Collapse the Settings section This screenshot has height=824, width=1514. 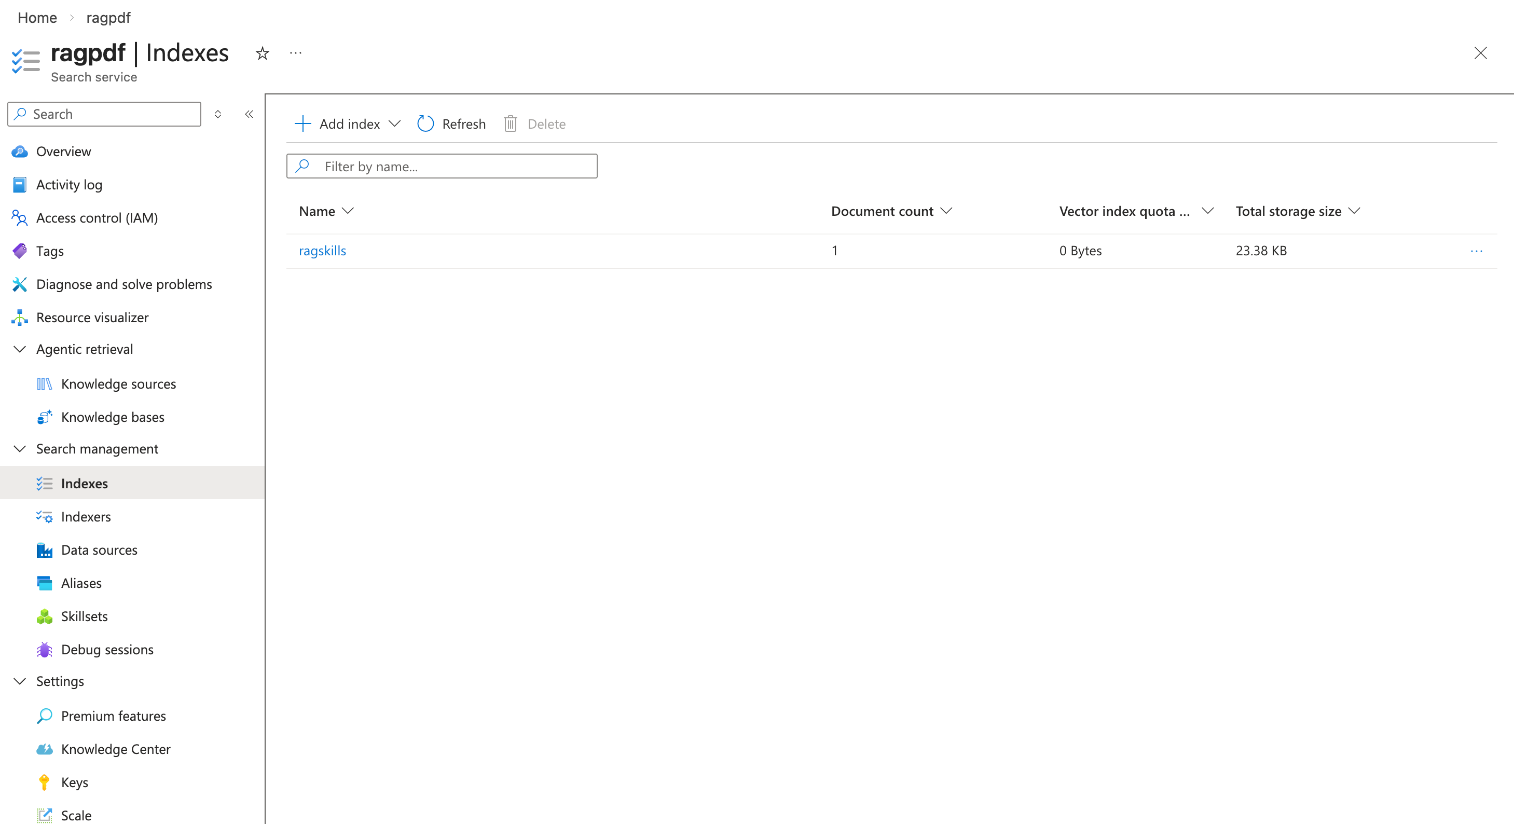tap(20, 681)
